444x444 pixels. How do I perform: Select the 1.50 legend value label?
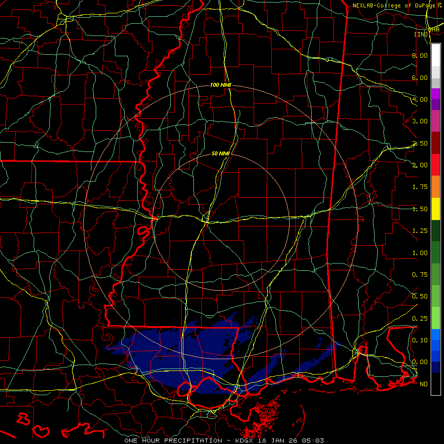coord(420,209)
